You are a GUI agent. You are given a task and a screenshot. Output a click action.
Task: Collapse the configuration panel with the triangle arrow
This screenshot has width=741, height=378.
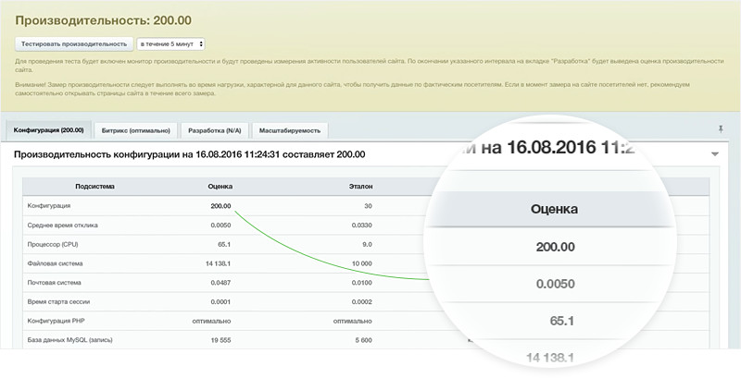point(714,154)
